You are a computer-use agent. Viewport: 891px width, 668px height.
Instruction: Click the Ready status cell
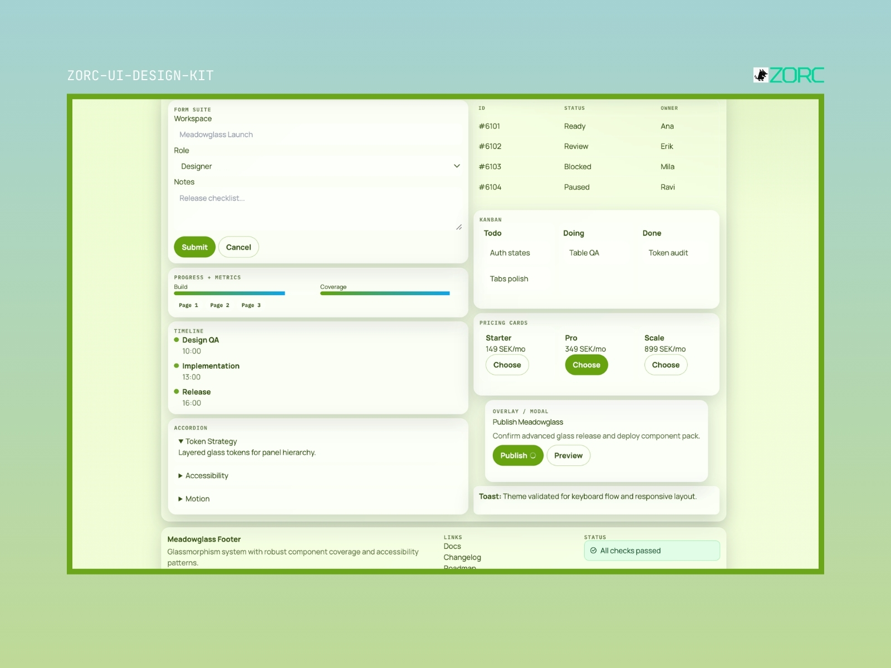(575, 126)
